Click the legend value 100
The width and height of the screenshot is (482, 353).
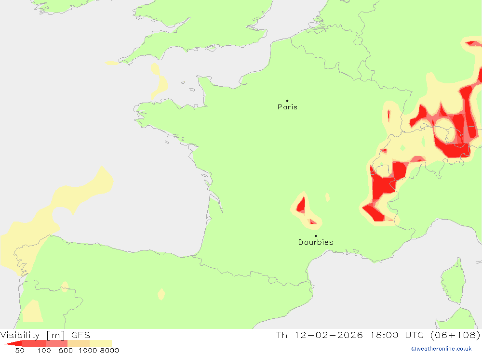(x=44, y=351)
